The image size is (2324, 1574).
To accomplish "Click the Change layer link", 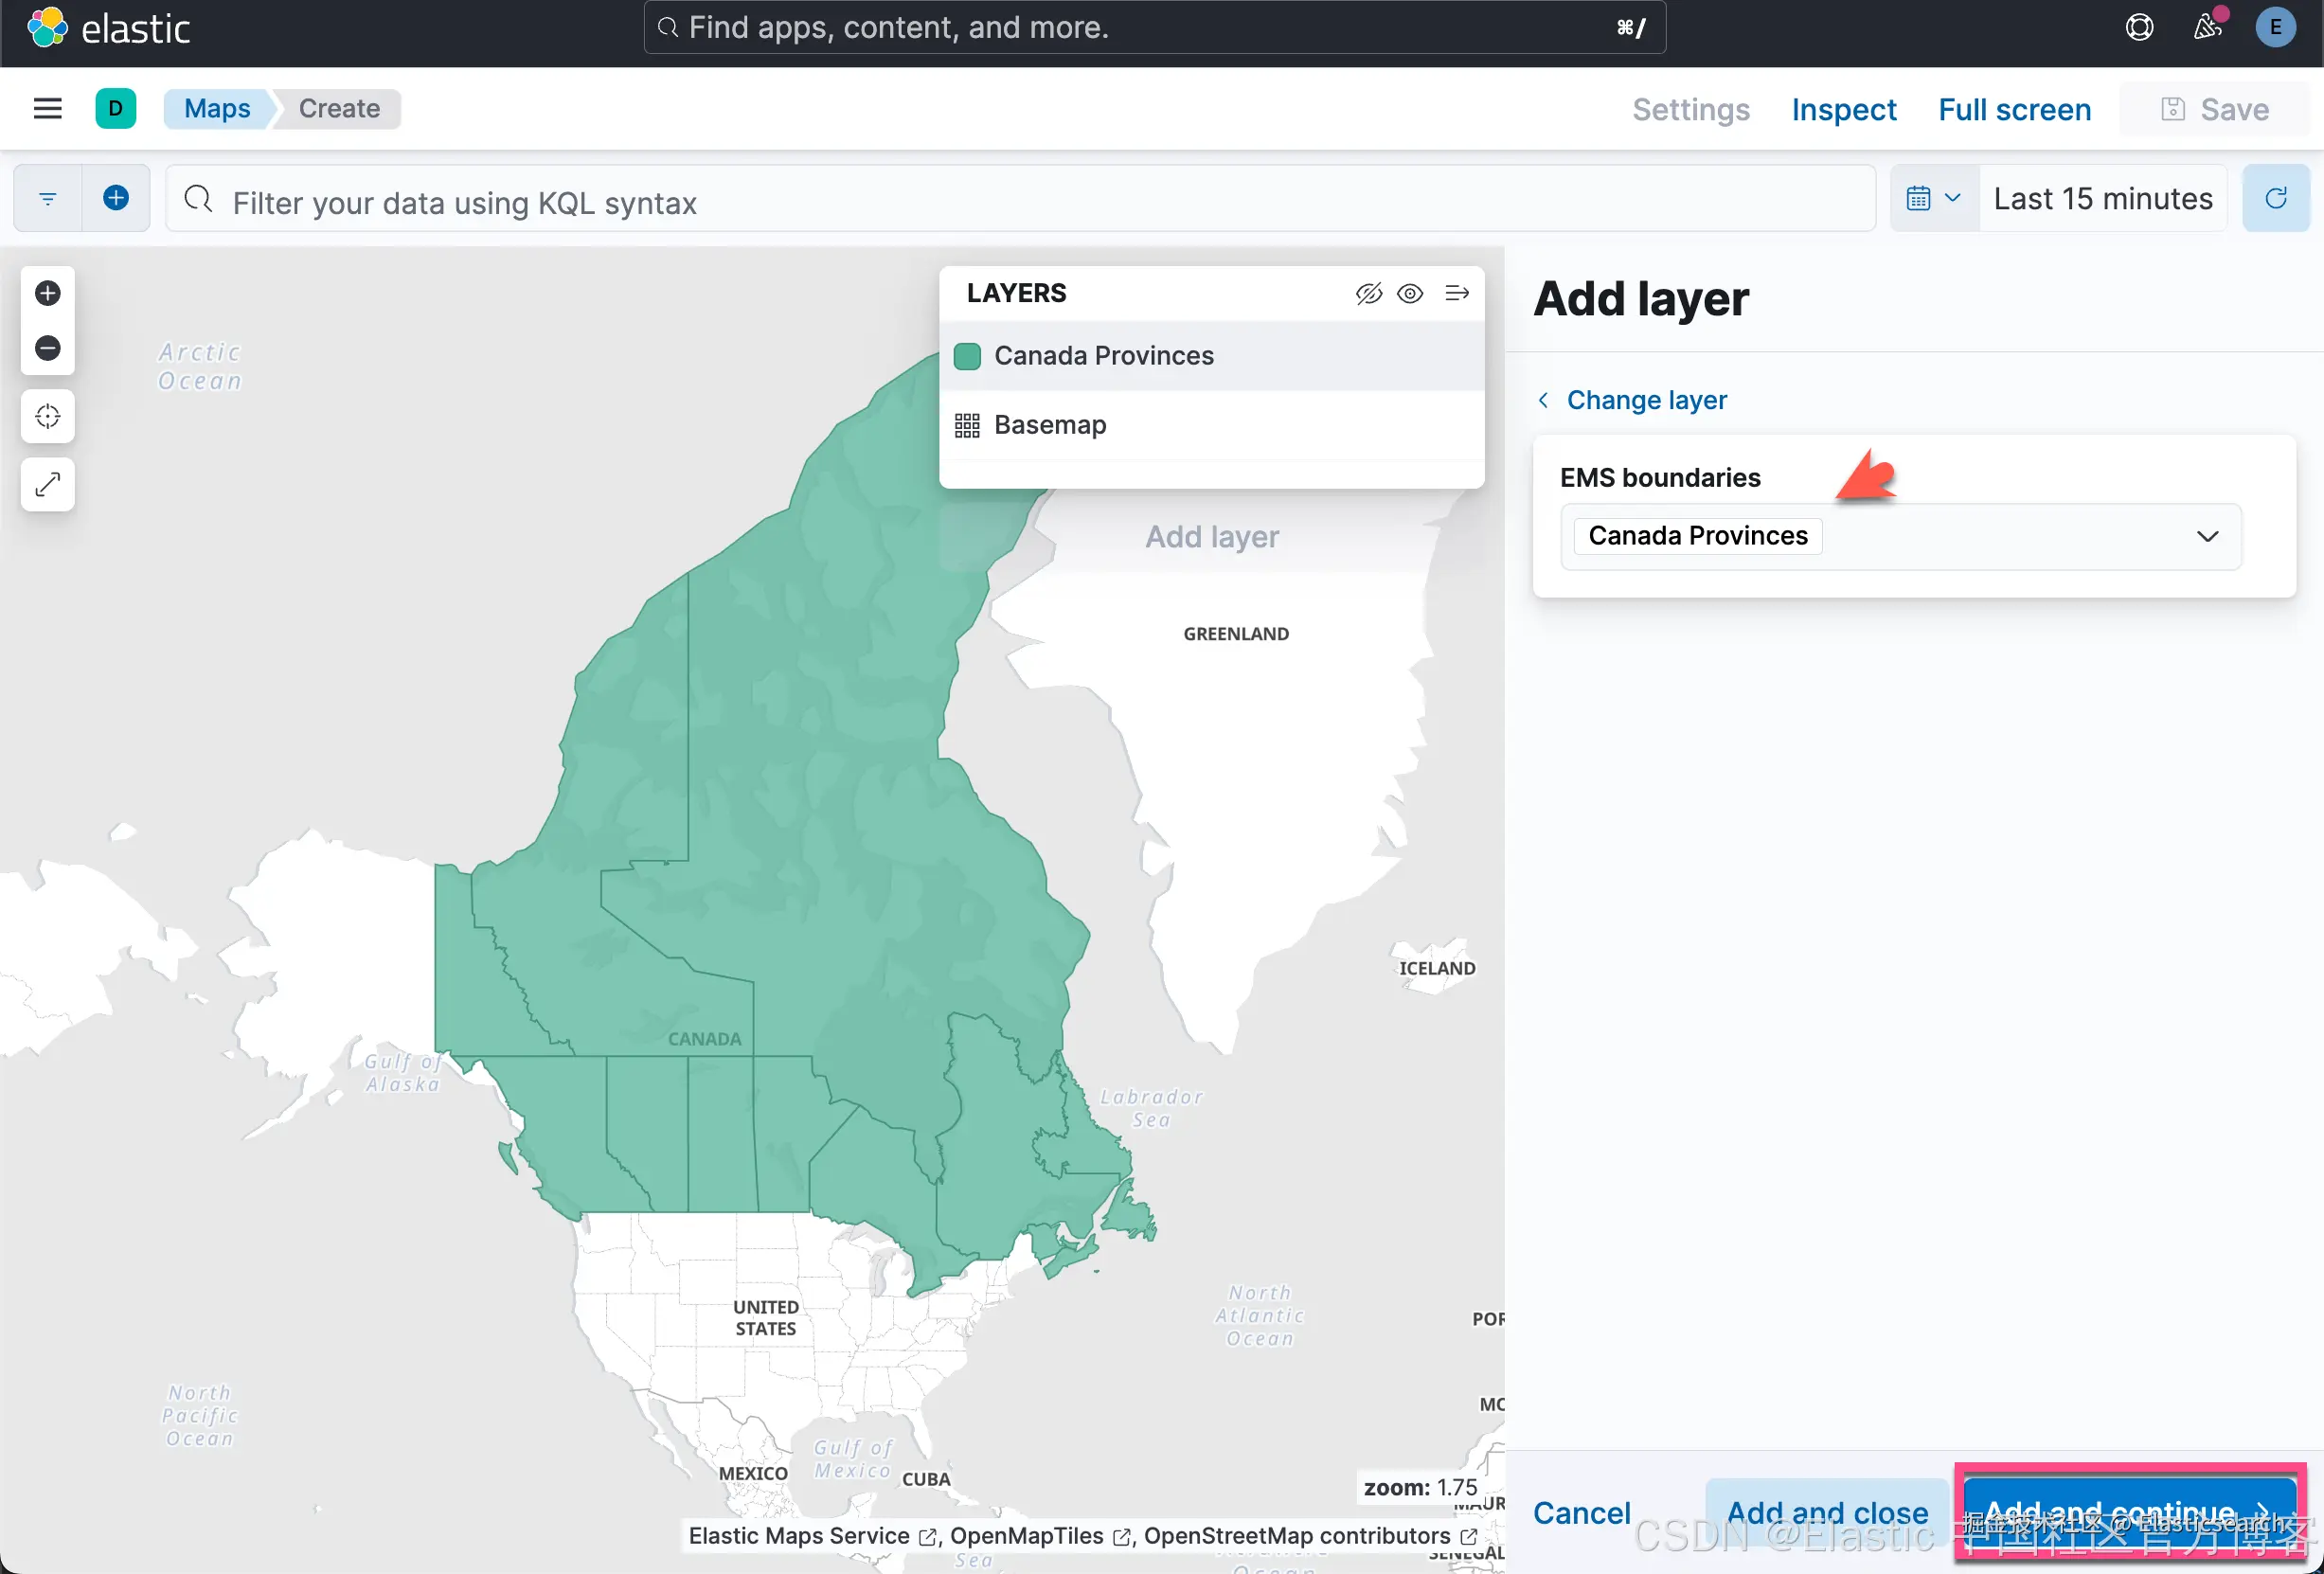I will click(x=1646, y=400).
